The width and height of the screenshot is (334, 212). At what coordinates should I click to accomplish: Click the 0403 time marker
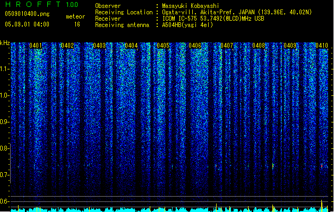pyautogui.click(x=99, y=46)
